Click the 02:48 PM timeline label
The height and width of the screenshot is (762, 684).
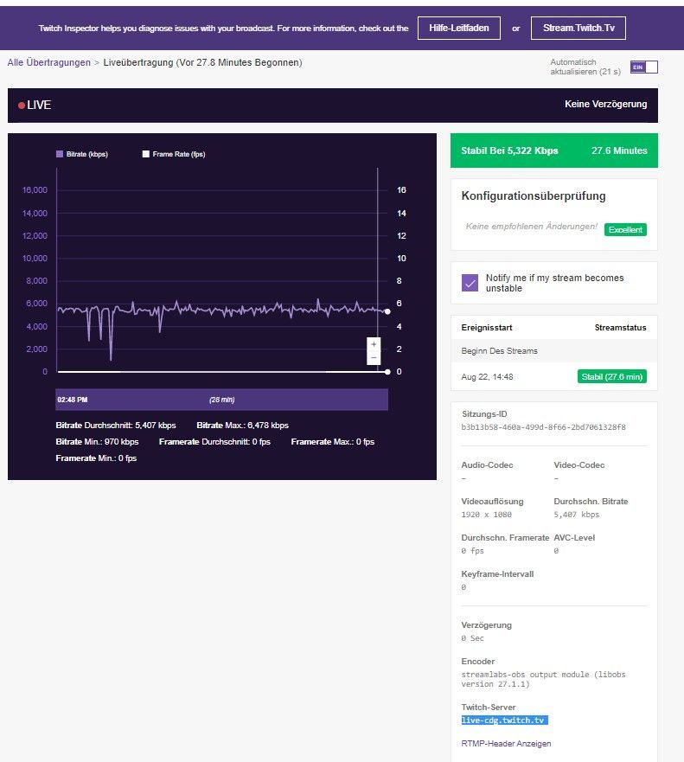coord(73,400)
